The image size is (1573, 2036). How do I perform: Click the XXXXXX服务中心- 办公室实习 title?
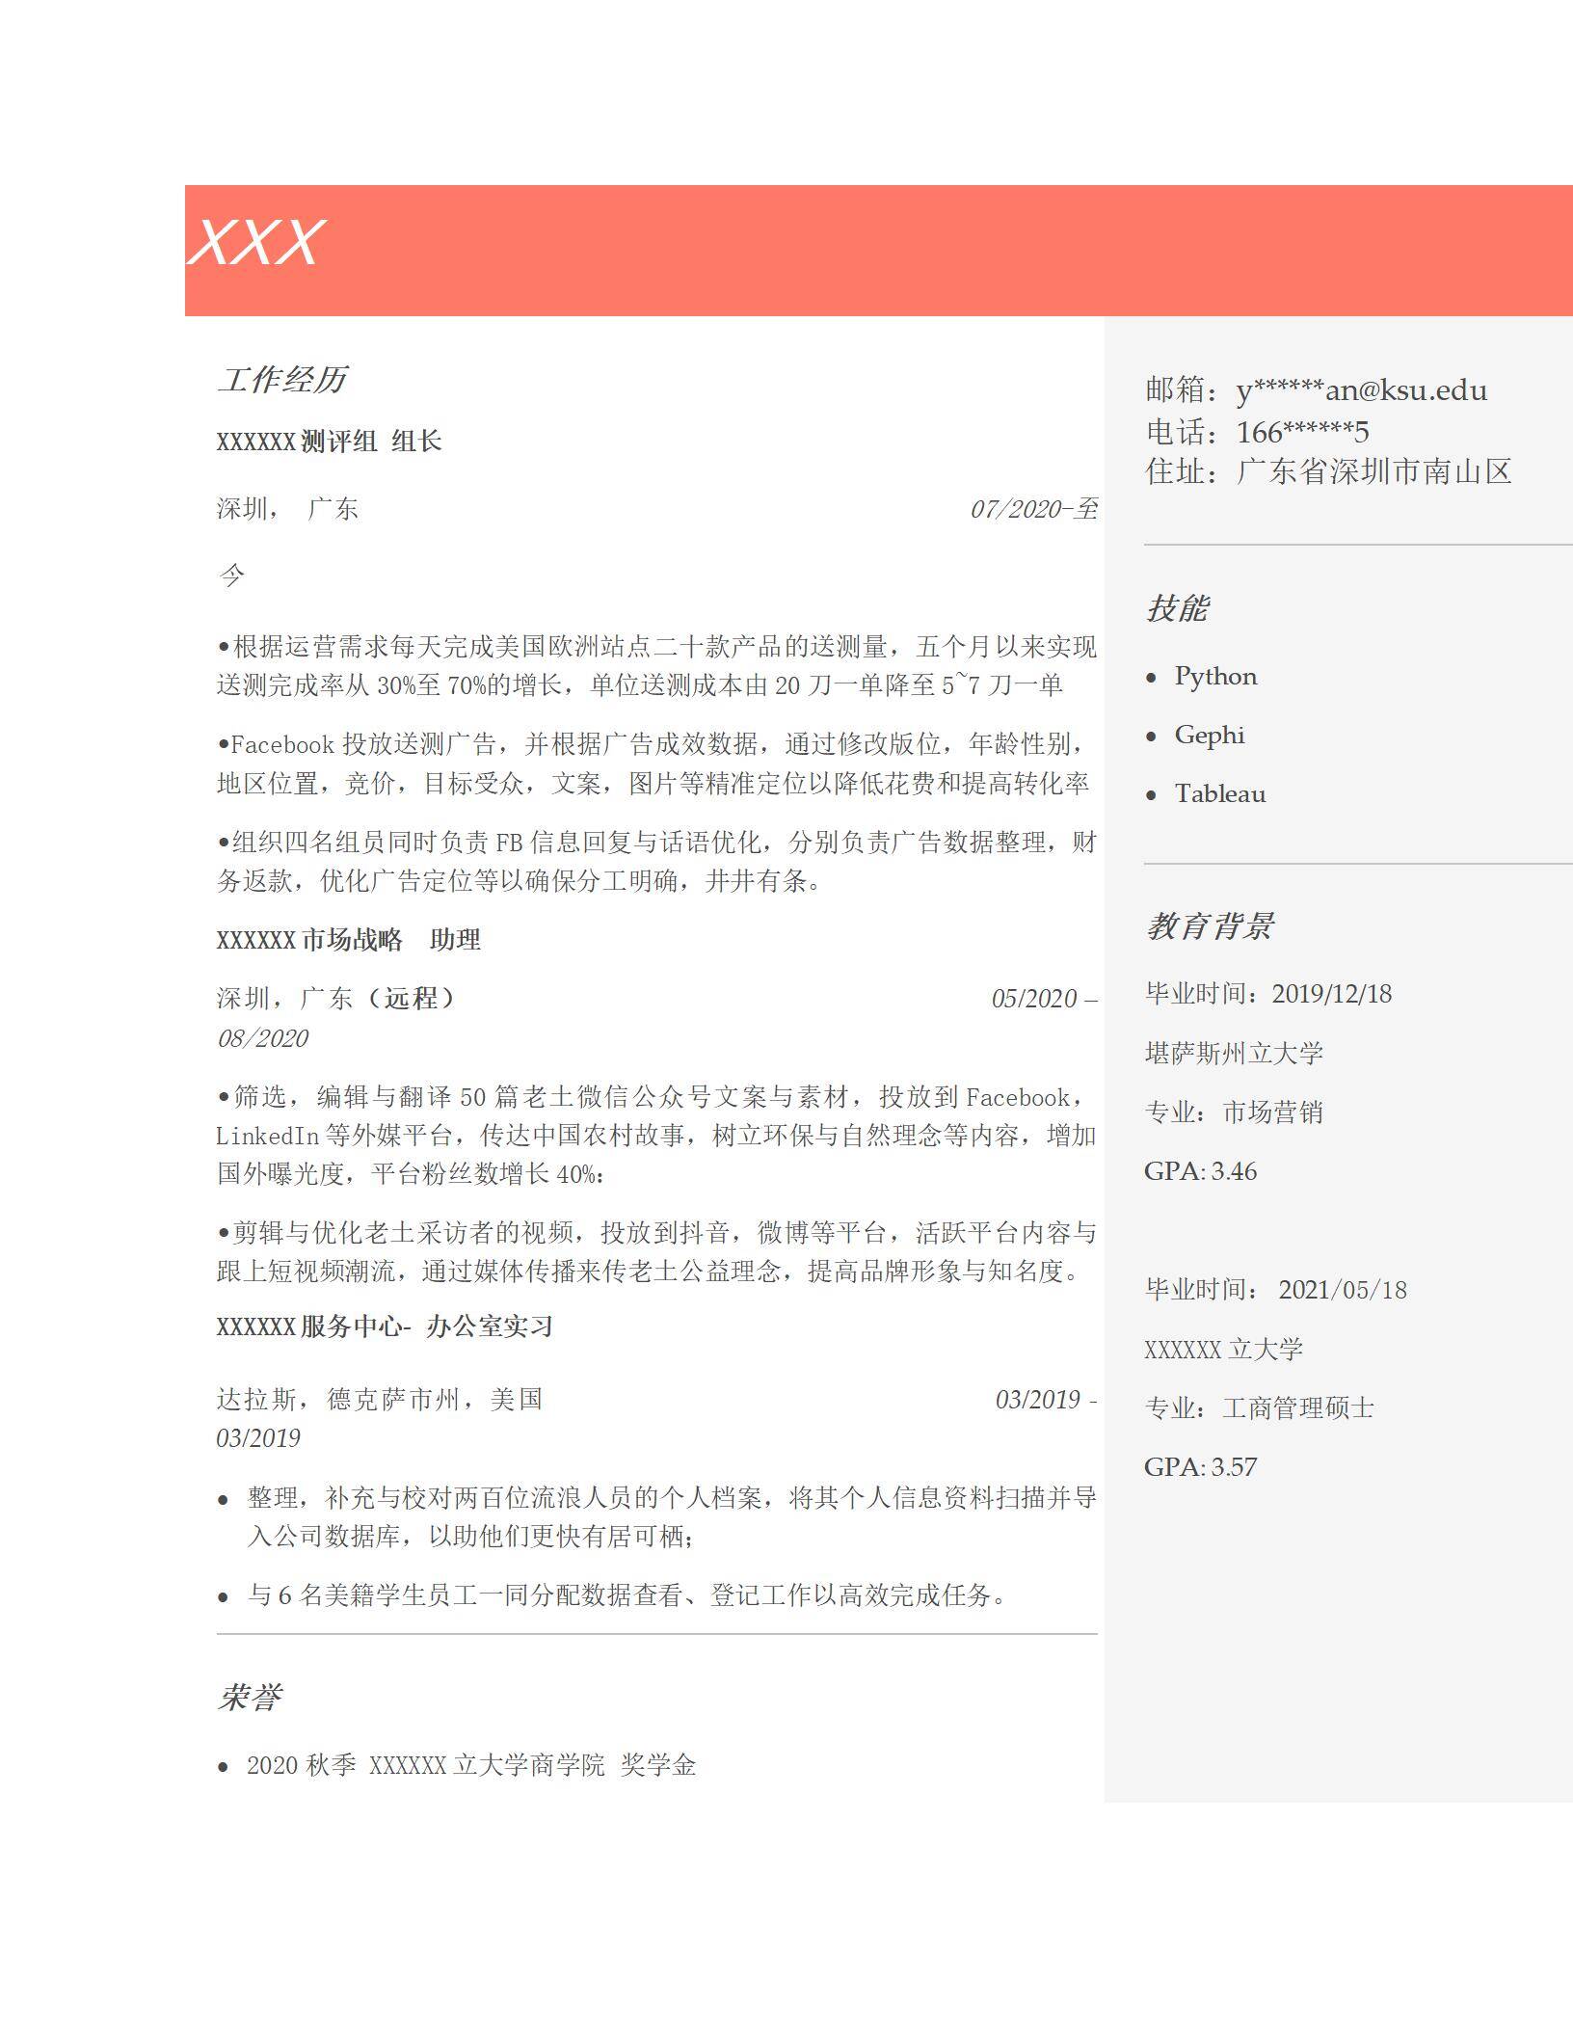tap(385, 1326)
